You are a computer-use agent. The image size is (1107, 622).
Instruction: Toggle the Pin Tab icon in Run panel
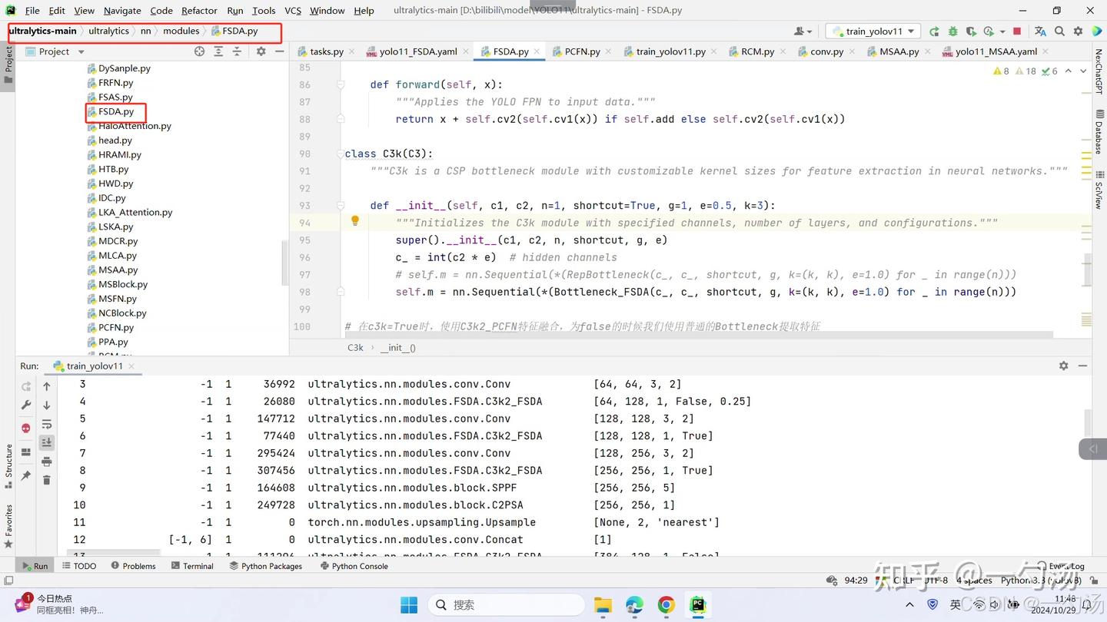tap(26, 476)
